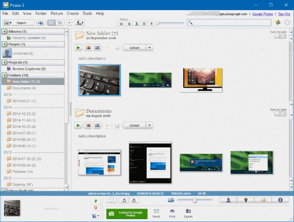
Task: Collapse the Folders section in sidebar
Action: pyautogui.click(x=5, y=75)
